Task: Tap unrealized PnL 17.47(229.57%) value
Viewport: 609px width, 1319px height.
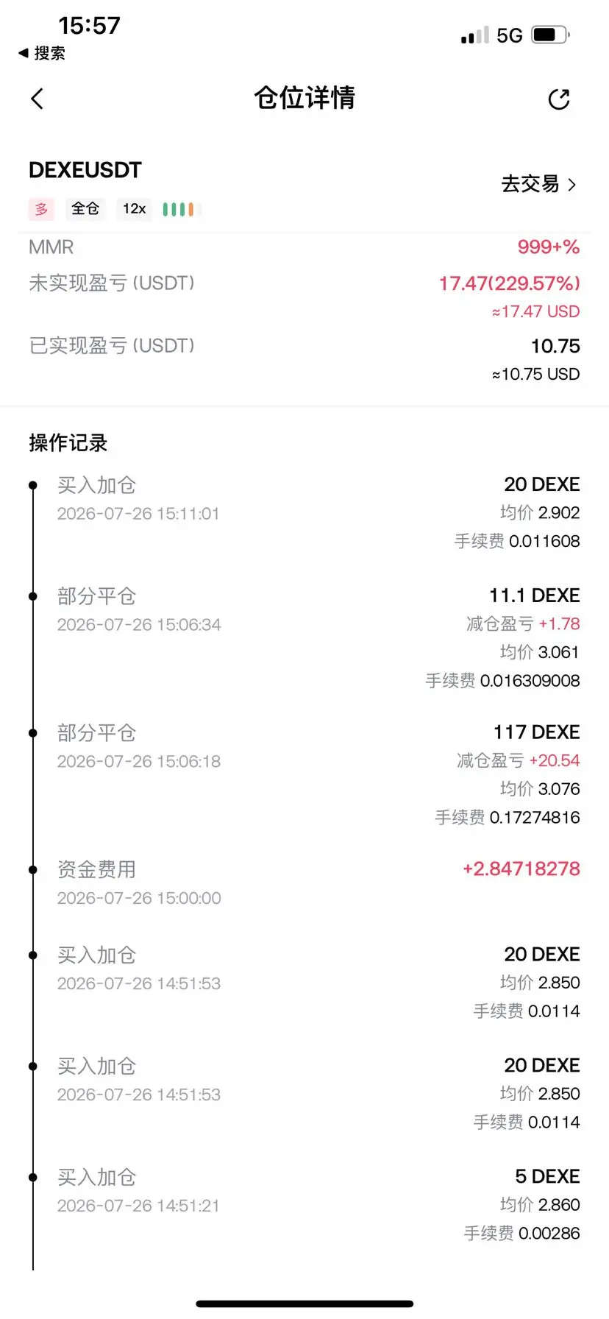Action: tap(510, 283)
